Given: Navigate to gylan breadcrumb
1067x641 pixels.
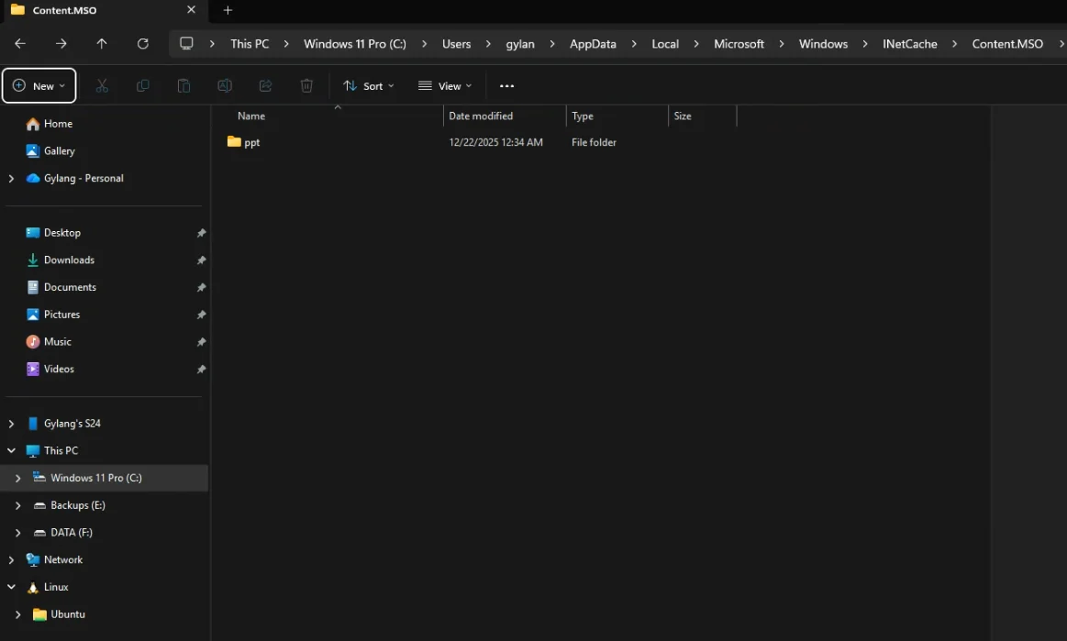Looking at the screenshot, I should (520, 43).
